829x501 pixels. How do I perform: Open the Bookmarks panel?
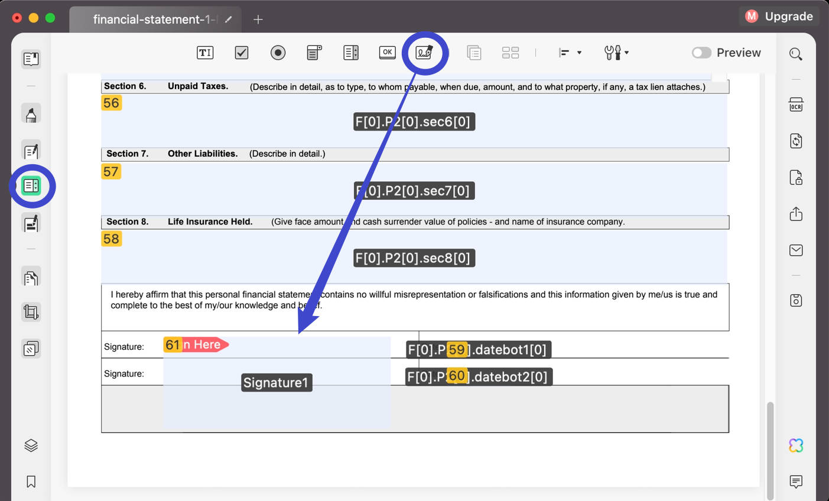pos(30,482)
